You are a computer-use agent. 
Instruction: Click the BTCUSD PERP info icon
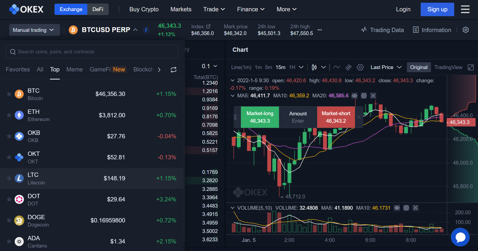tap(146, 30)
